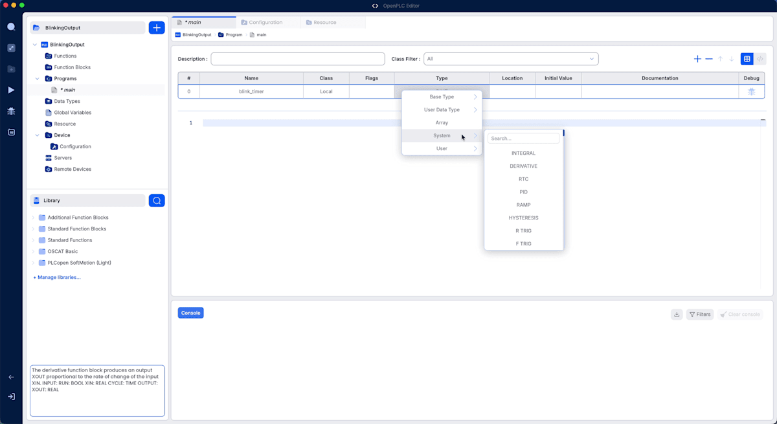Screen dimensions: 777x424
Task: Click the left arrow icon at sidebar bottom
Action: tap(11, 377)
